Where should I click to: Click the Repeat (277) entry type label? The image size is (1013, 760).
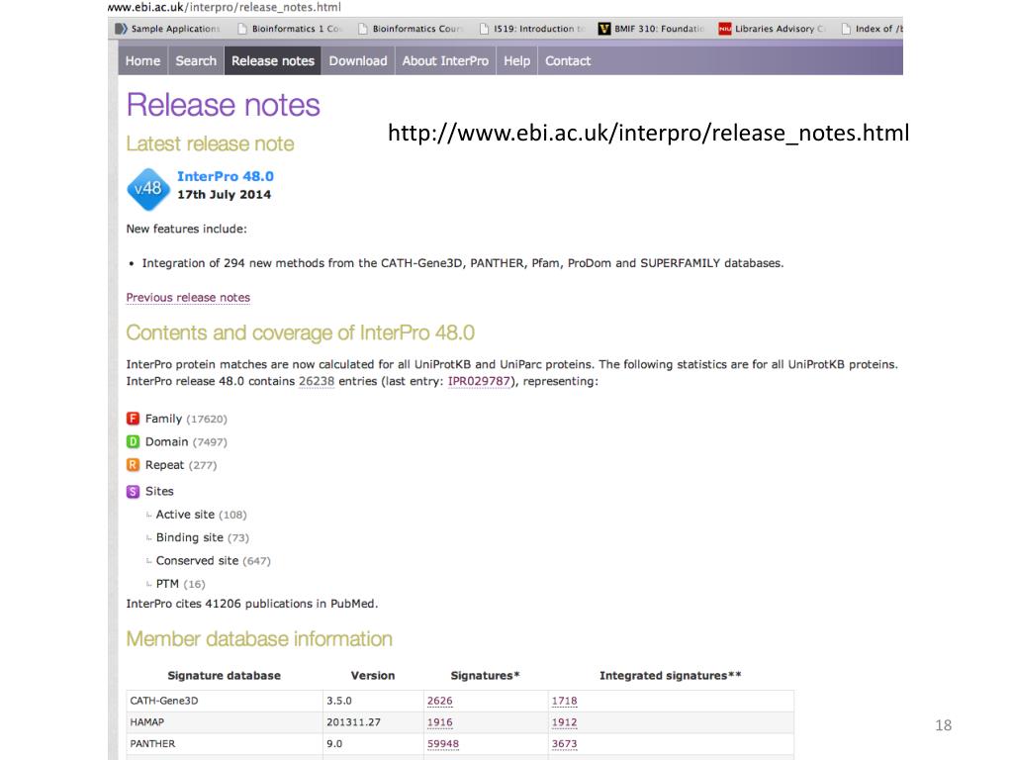181,465
